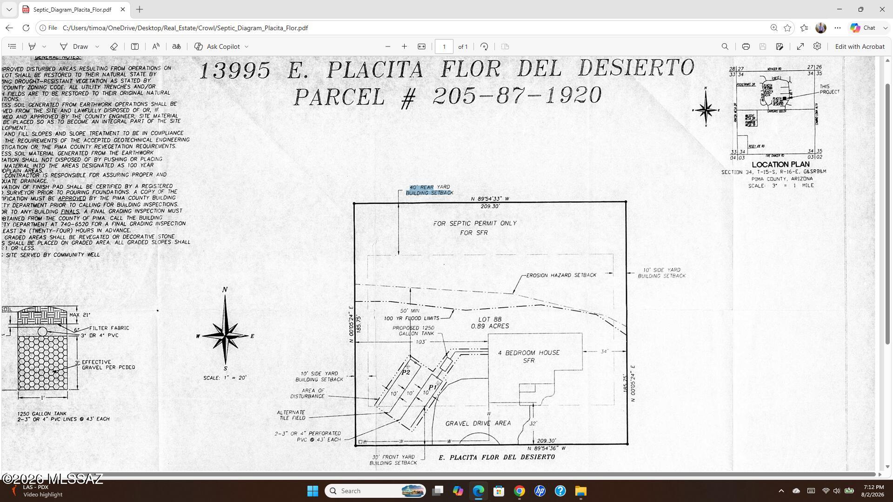Toggle fit to width view
Screen dimensions: 893x502
pos(421,46)
